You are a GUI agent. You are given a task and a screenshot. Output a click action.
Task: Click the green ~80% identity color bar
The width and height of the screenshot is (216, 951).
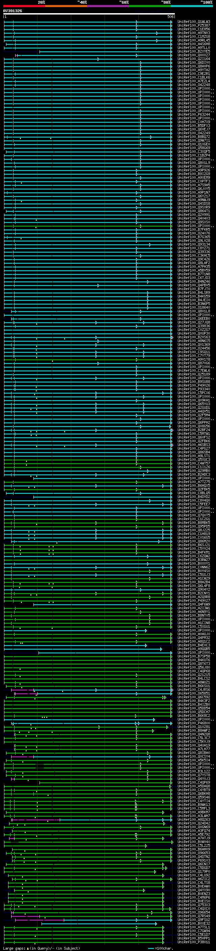coord(150,6)
